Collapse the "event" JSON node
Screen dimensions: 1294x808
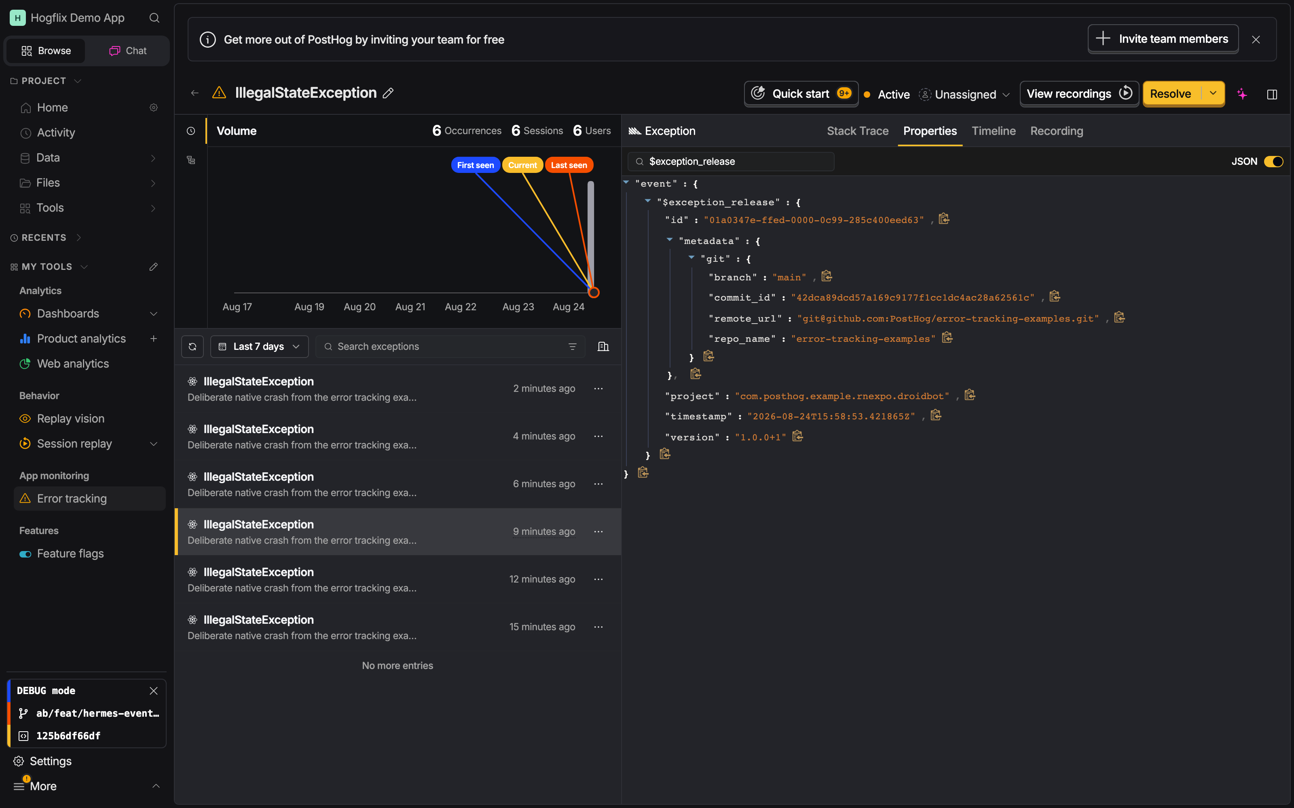(x=626, y=183)
